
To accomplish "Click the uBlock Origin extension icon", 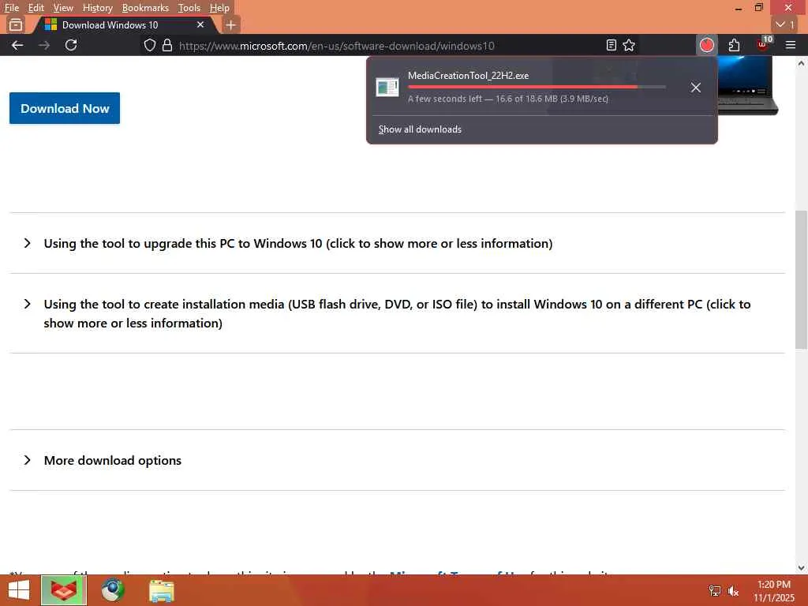I will 763,44.
